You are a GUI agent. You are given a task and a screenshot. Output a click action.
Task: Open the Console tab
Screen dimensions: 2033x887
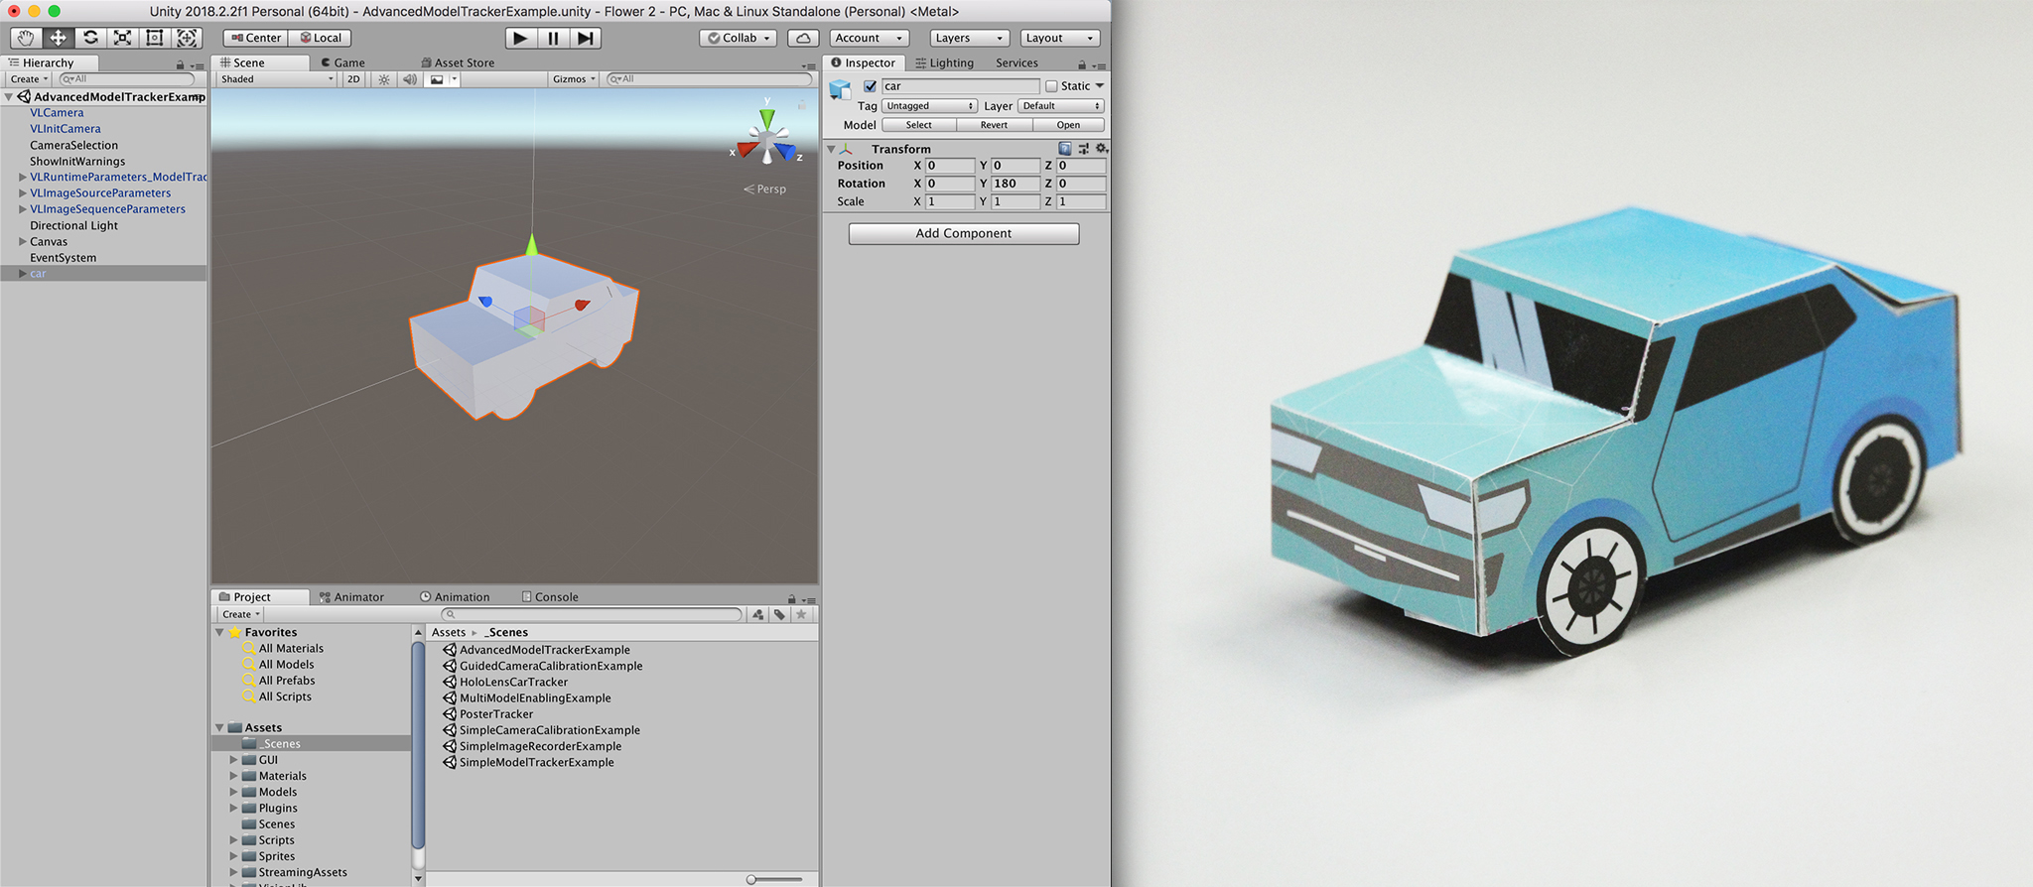(550, 597)
